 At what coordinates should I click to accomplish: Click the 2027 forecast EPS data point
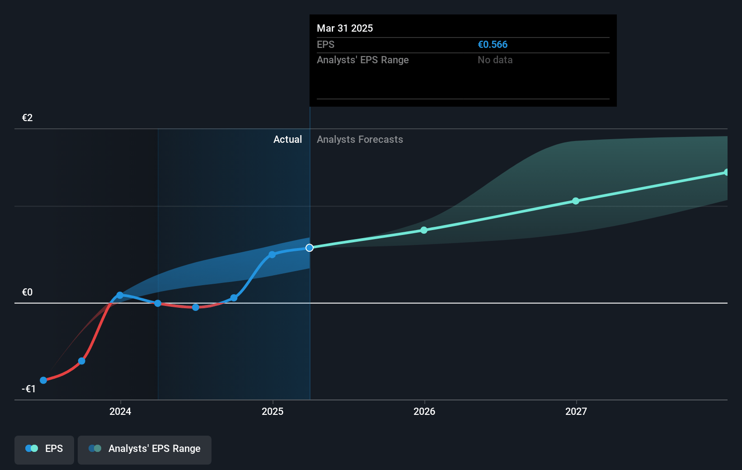point(576,201)
